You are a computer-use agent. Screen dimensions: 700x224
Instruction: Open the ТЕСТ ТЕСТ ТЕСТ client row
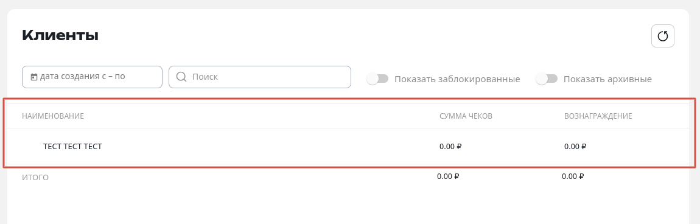pos(348,146)
